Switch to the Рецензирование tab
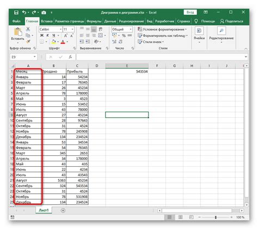This screenshot has width=258, height=229. point(131,21)
